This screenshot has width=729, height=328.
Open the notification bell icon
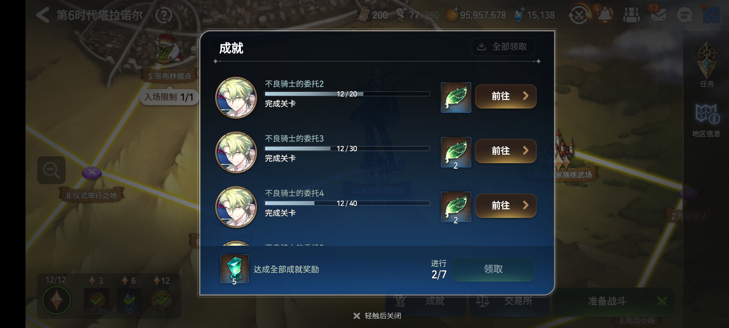click(604, 14)
